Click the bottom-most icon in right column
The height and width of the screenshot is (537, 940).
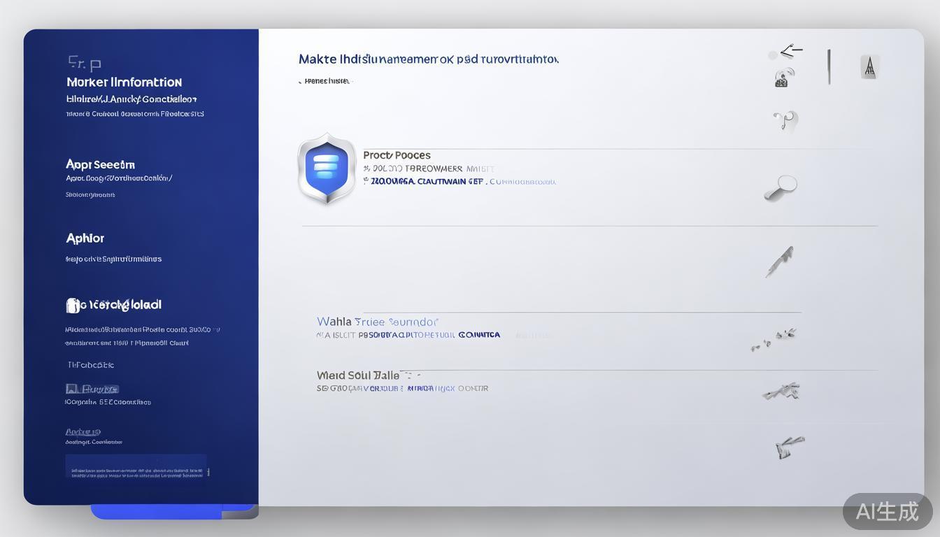click(789, 446)
